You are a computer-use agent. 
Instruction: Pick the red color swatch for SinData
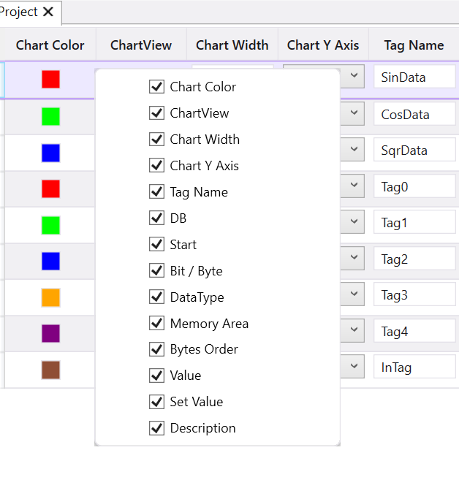51,80
